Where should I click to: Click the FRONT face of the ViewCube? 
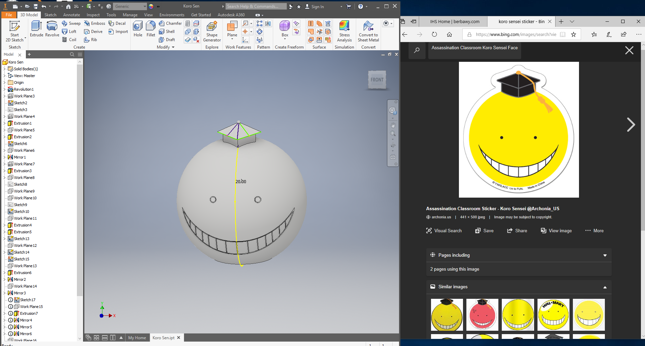coord(377,80)
